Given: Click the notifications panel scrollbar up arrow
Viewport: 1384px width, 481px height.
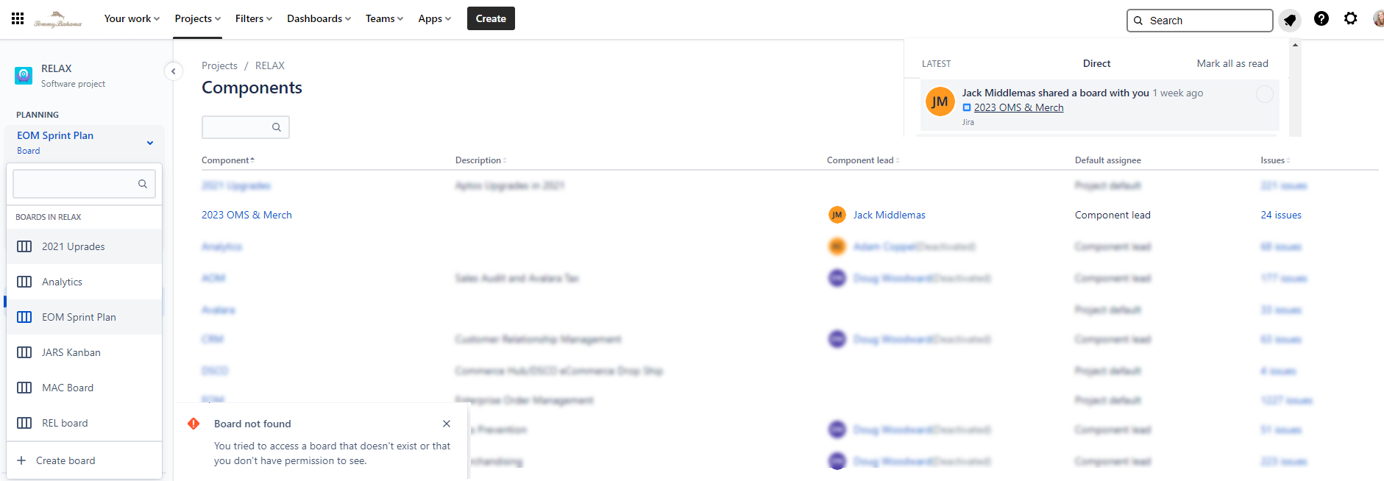Looking at the screenshot, I should coord(1295,45).
